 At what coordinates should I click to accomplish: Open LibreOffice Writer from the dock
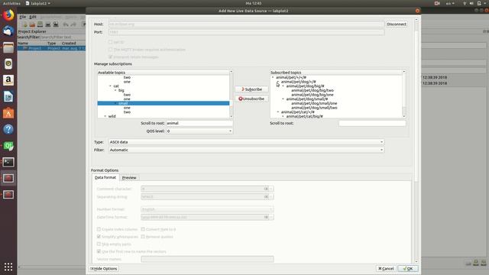click(x=8, y=97)
